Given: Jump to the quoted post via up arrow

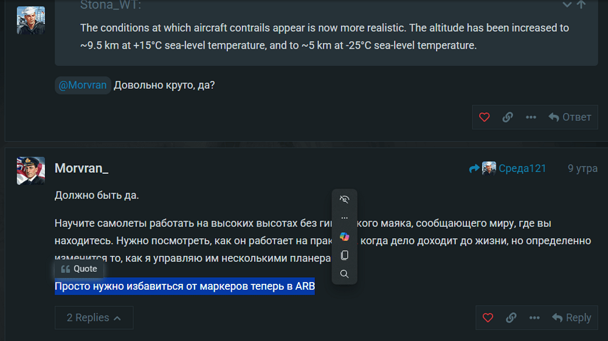Looking at the screenshot, I should coord(581,5).
